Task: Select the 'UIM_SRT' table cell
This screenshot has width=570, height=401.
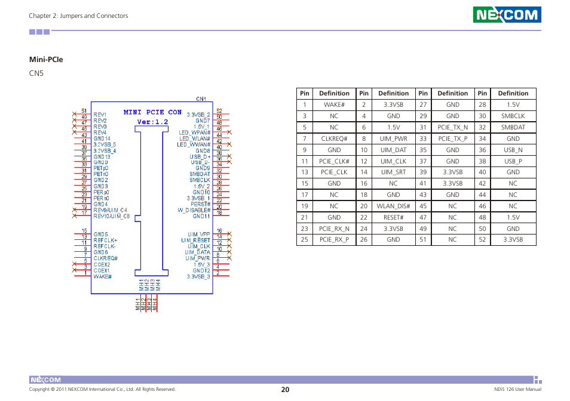Action: [x=393, y=172]
